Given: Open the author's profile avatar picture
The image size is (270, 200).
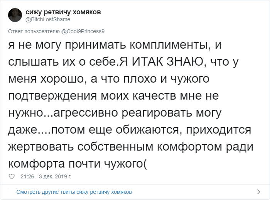Looking at the screenshot, I should pos(15,15).
